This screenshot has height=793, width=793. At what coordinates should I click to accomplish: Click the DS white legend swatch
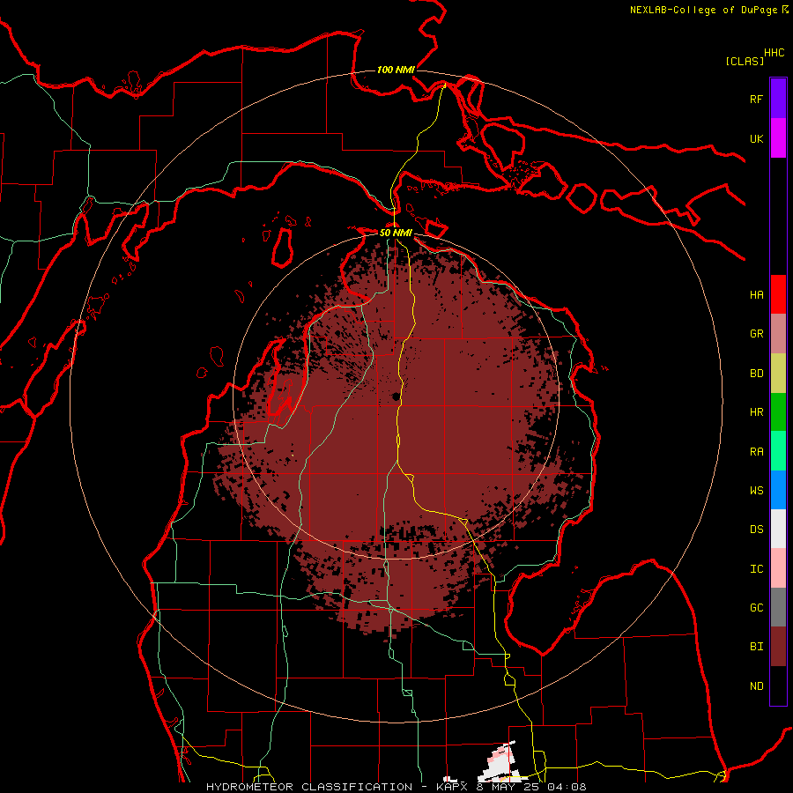coord(778,529)
